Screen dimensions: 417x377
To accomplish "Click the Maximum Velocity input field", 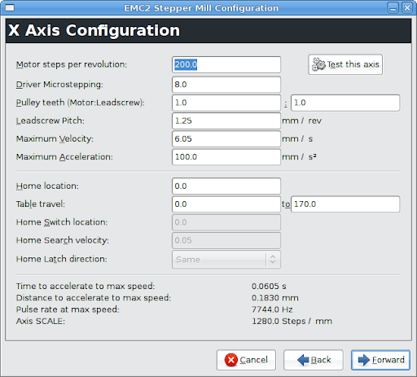I will [226, 139].
